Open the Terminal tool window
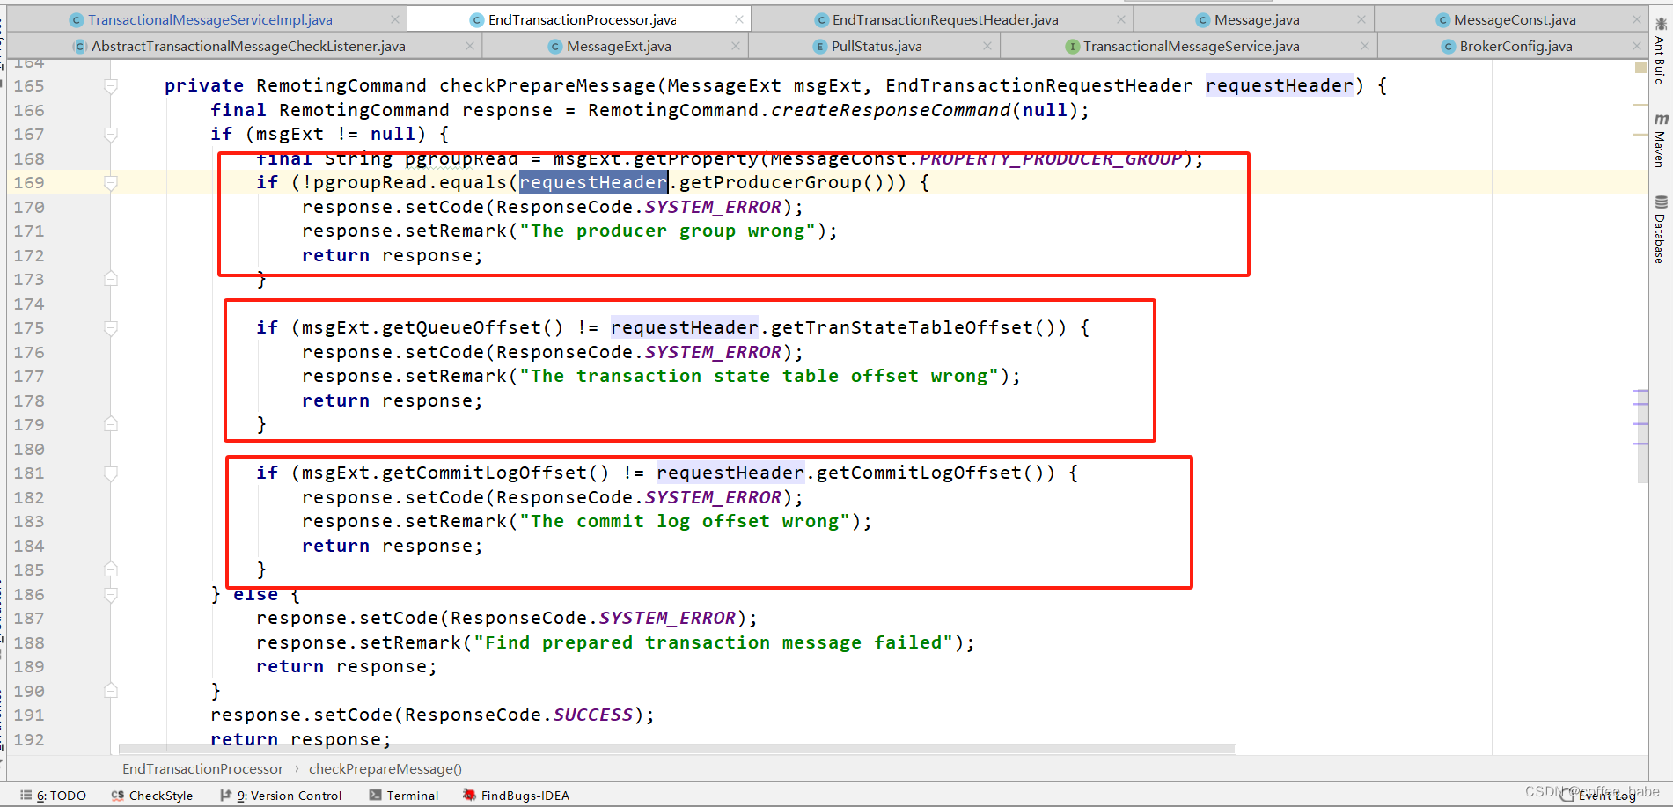 click(x=404, y=796)
